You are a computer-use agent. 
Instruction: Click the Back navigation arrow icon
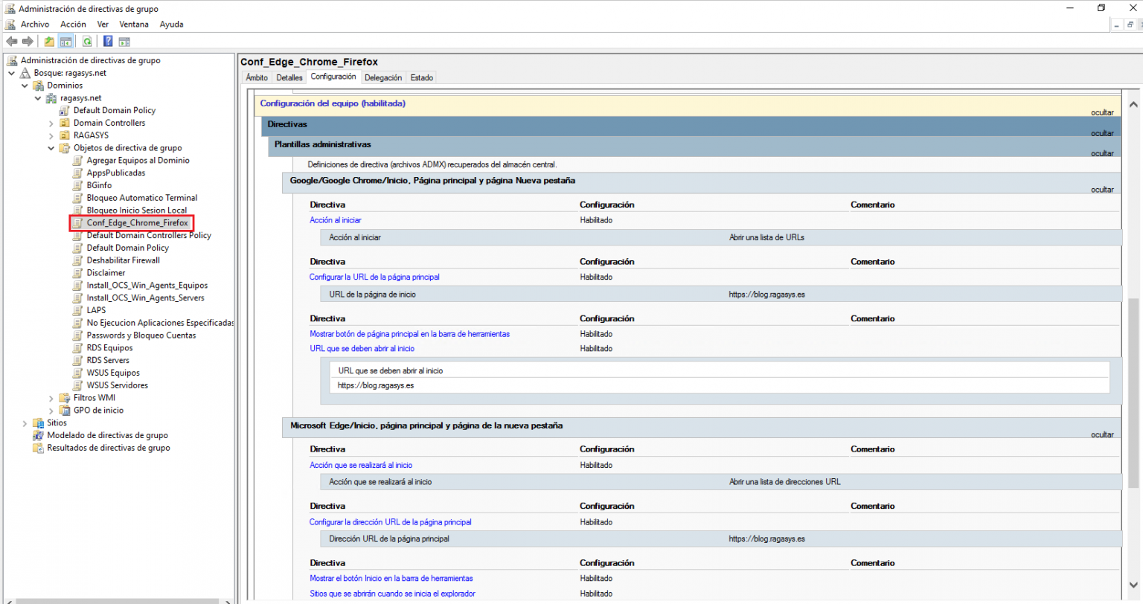(11, 41)
